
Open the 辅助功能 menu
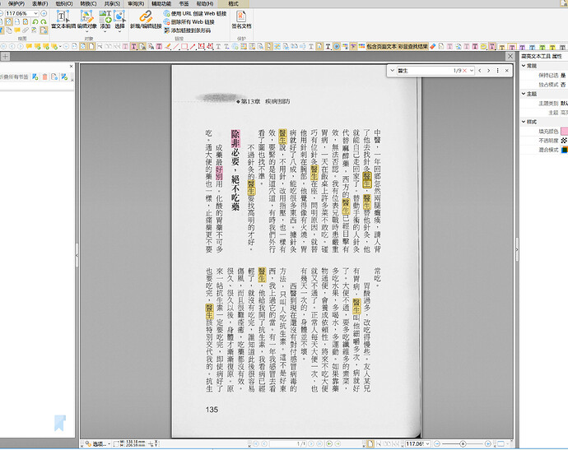tap(161, 3)
